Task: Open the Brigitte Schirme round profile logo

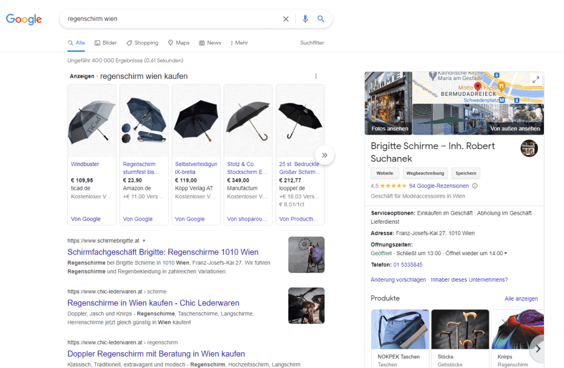Action: (529, 148)
